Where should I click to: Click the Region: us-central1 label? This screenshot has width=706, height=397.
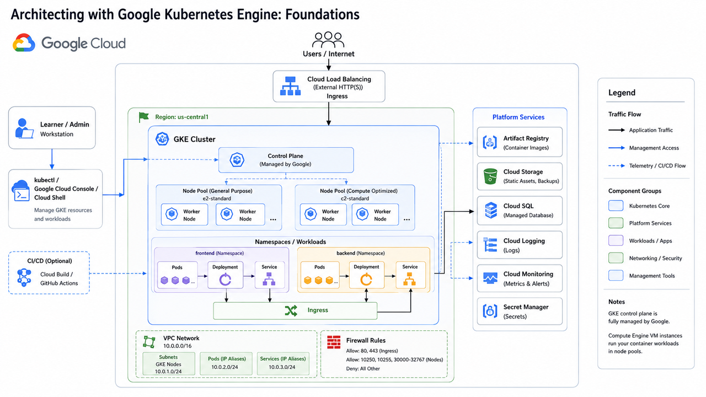[x=181, y=117]
